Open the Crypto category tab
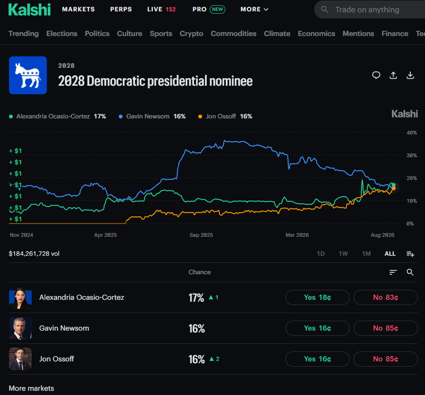 click(191, 34)
